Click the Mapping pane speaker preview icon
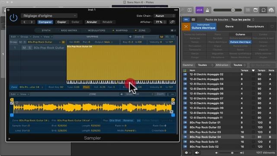 click(x=130, y=36)
